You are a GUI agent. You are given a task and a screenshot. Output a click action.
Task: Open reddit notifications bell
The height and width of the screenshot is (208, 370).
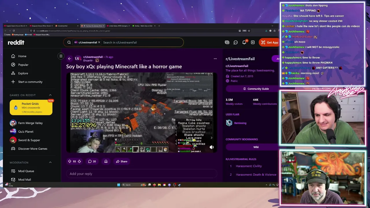tap(244, 42)
